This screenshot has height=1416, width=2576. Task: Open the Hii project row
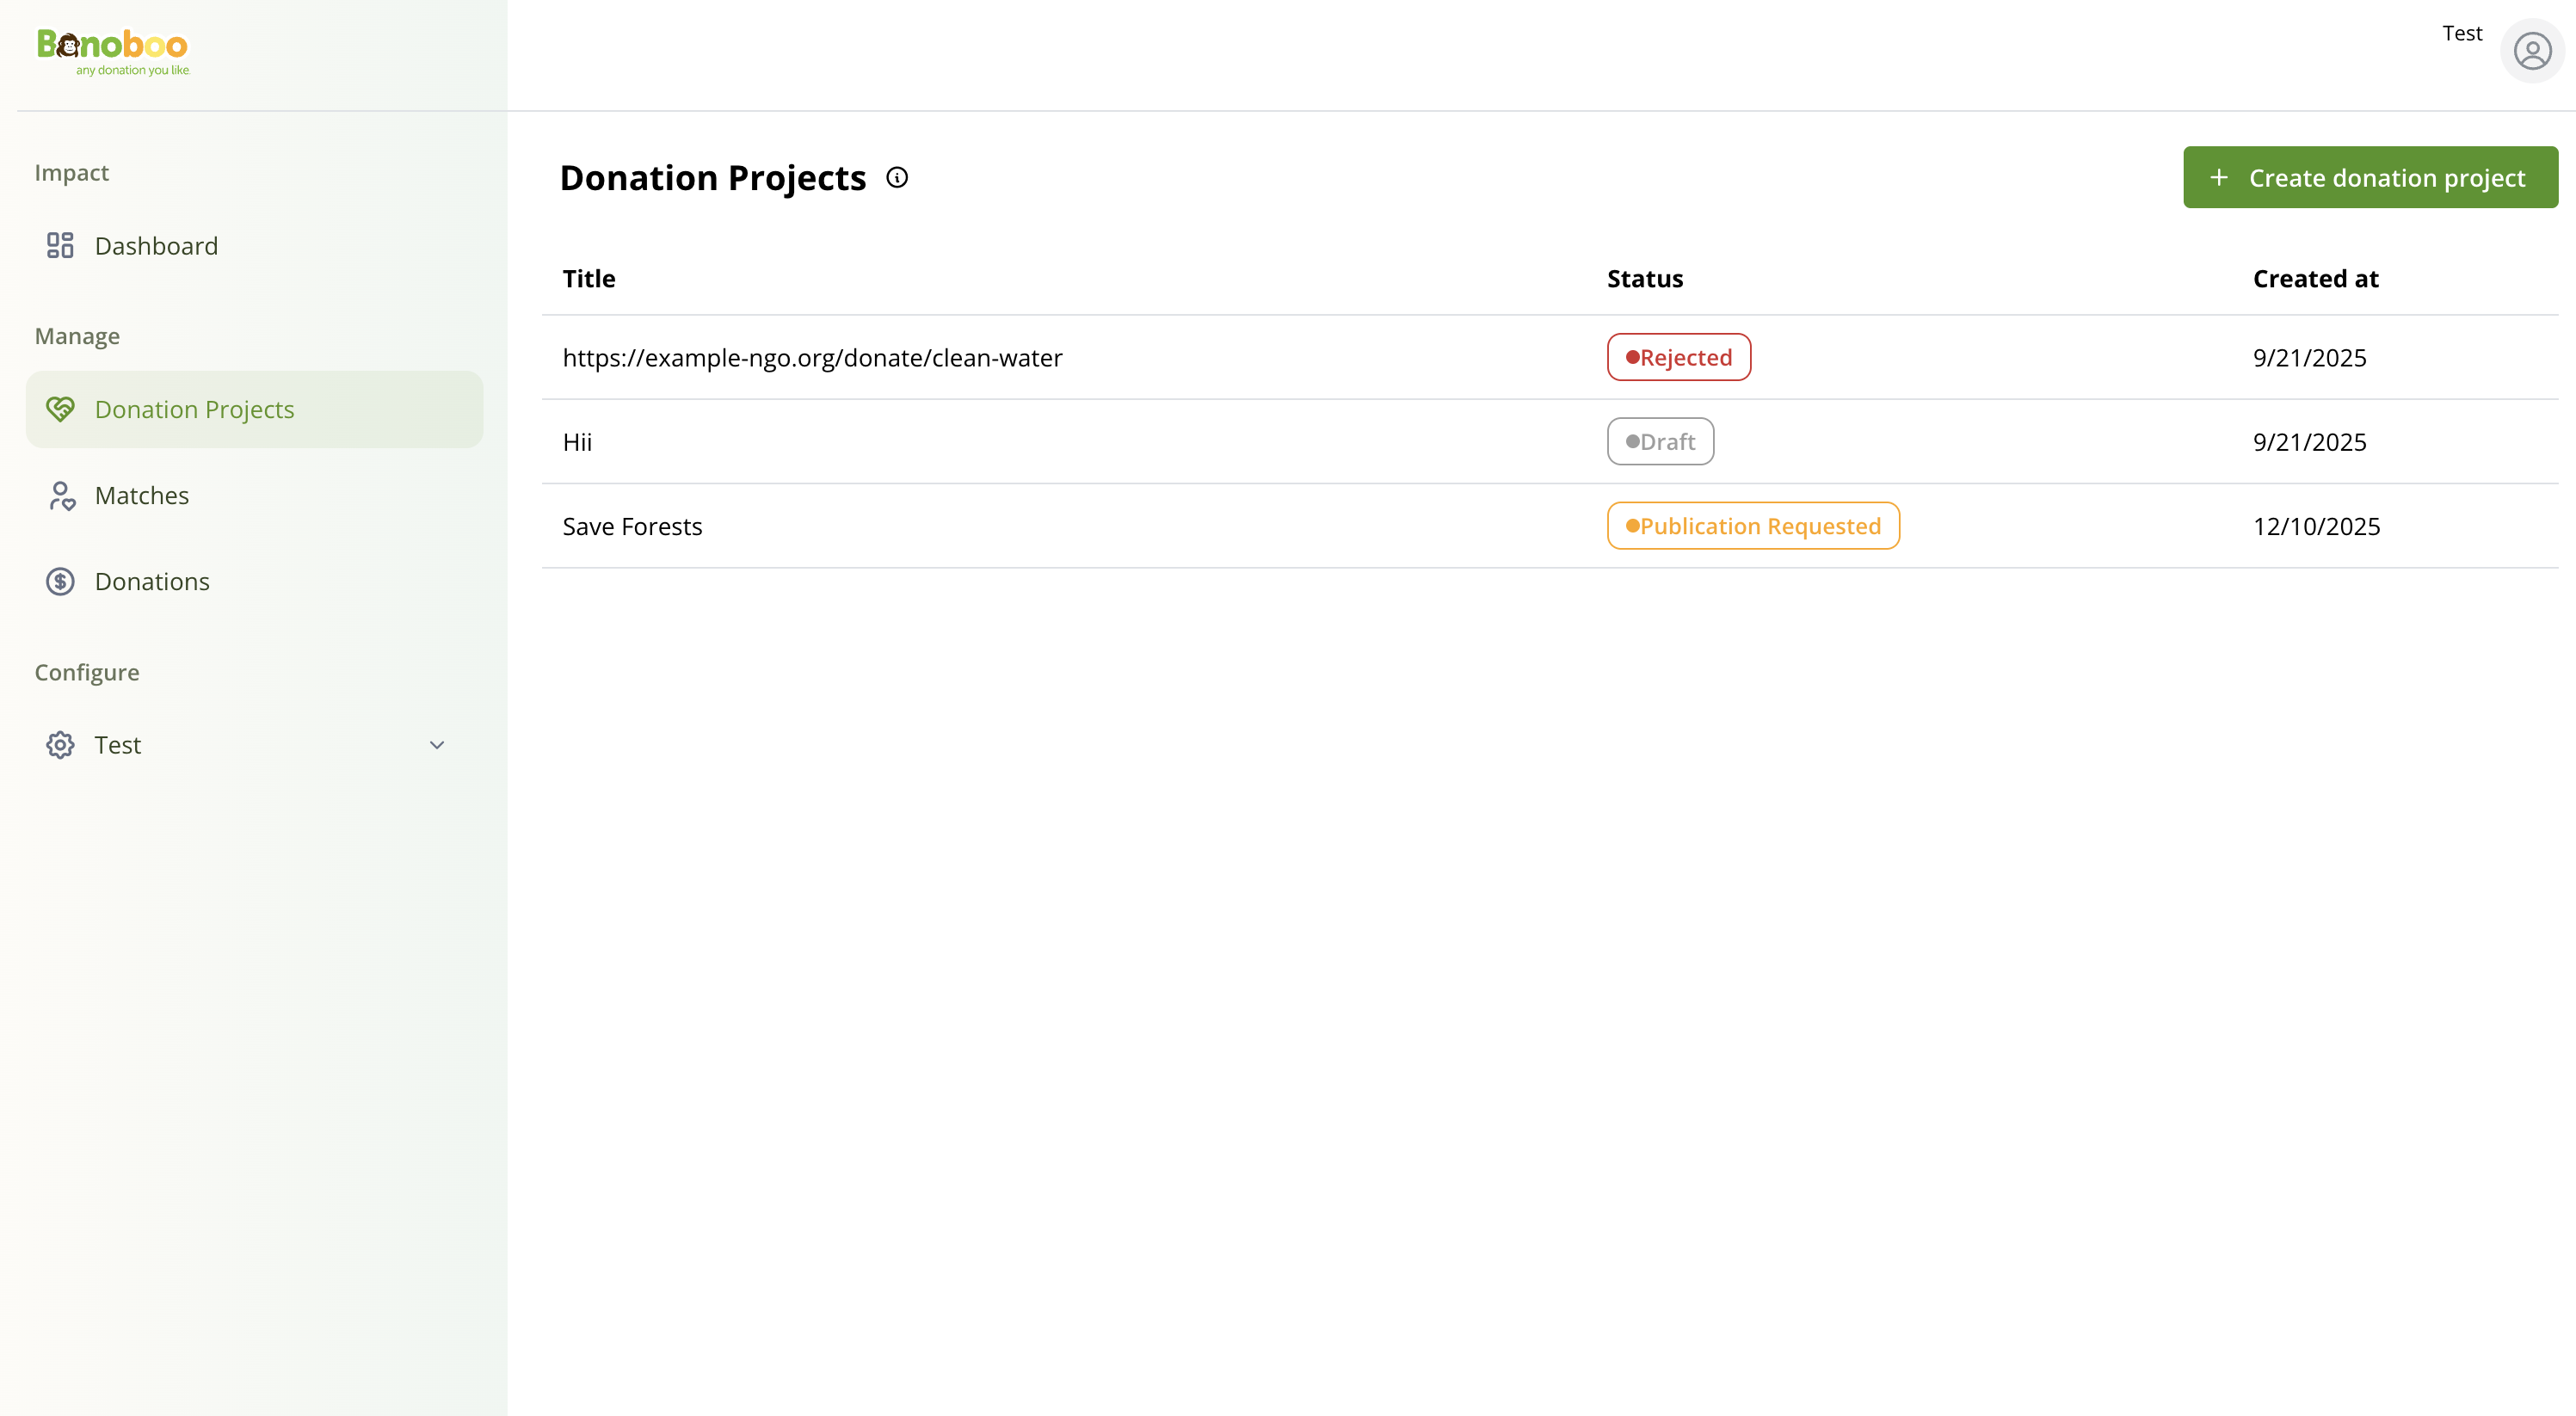(577, 442)
